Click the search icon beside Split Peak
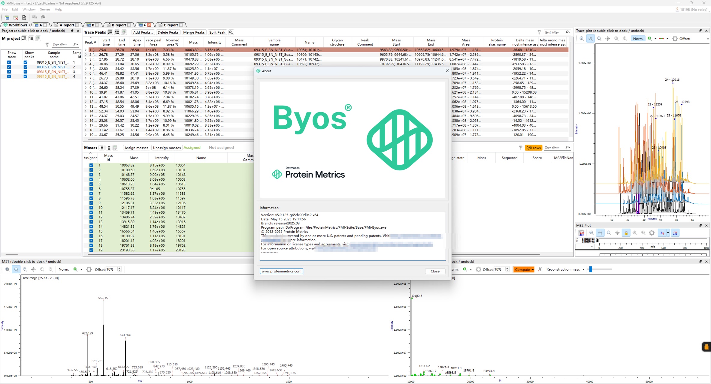Screen dimensions: 711x384 (231, 32)
